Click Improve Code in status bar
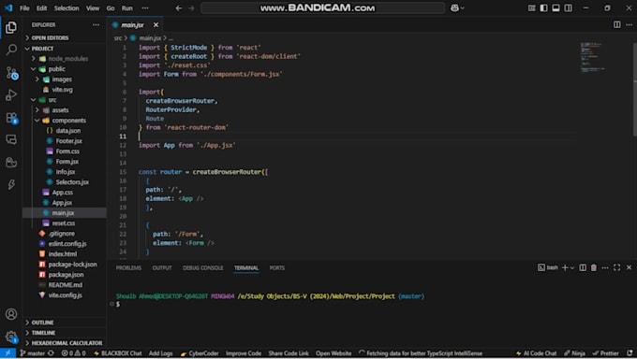The height and width of the screenshot is (359, 637). click(x=244, y=353)
